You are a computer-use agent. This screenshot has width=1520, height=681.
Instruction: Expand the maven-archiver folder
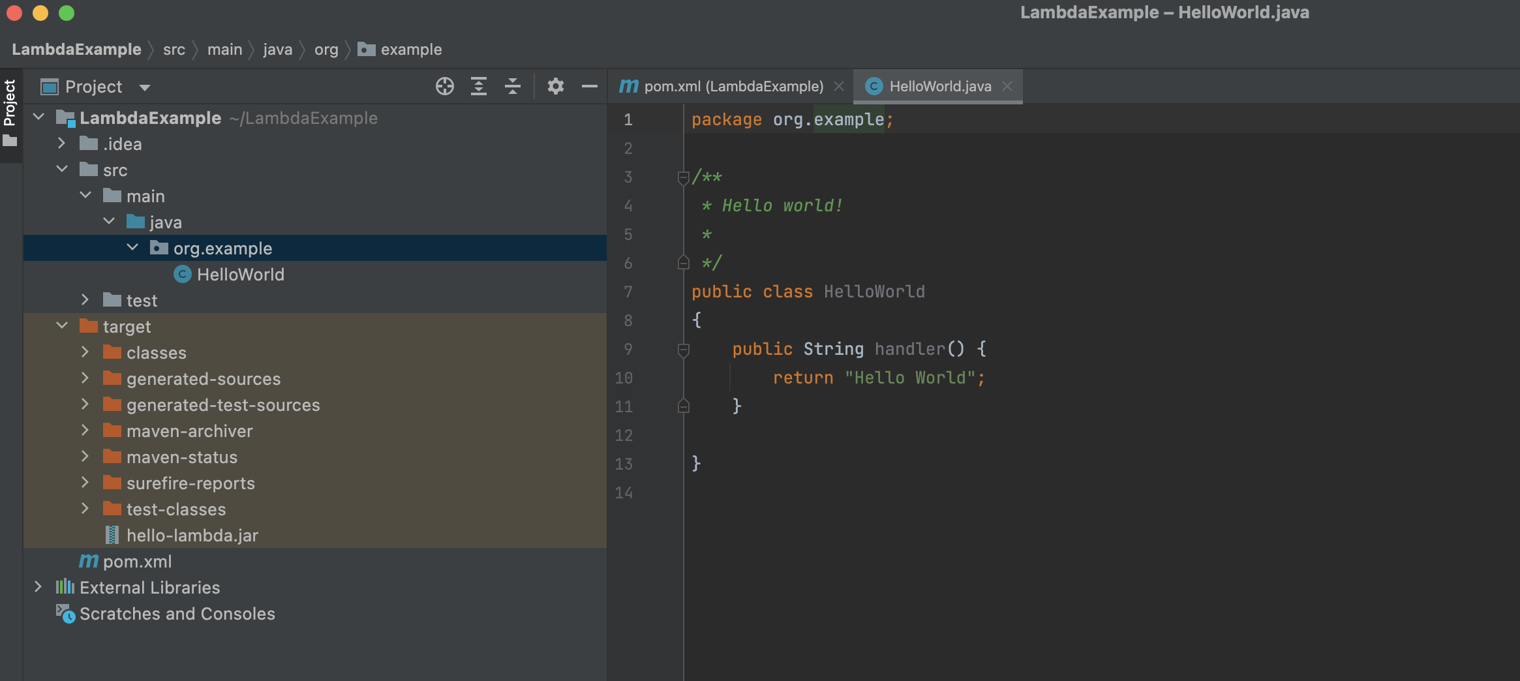click(x=85, y=431)
